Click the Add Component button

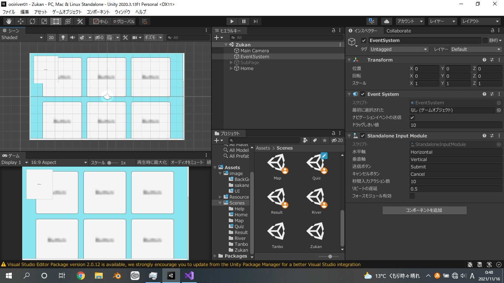click(x=424, y=210)
